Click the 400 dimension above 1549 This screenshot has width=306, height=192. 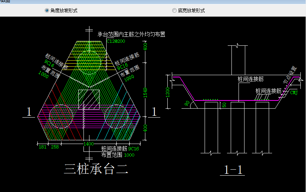(145, 47)
